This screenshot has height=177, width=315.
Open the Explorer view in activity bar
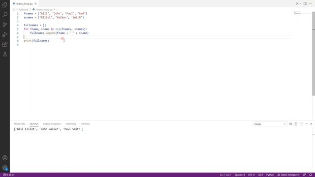click(5, 5)
